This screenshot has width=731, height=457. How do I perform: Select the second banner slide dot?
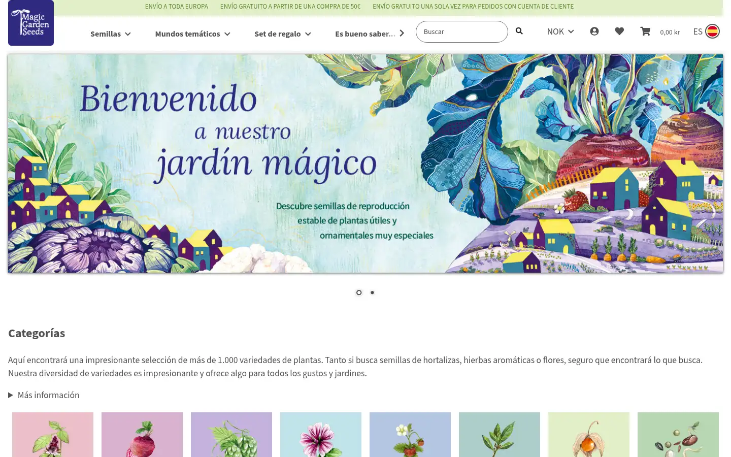(372, 292)
